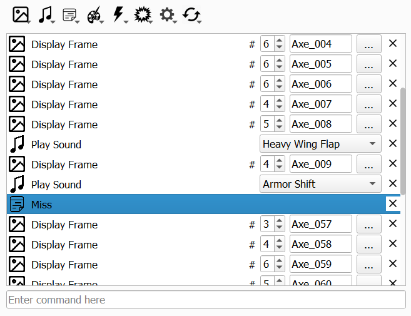Image resolution: width=411 pixels, height=316 pixels.
Task: Open the paint palette command menu
Action: point(94,14)
